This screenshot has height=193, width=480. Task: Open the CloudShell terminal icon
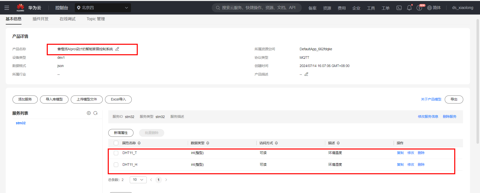(x=399, y=8)
